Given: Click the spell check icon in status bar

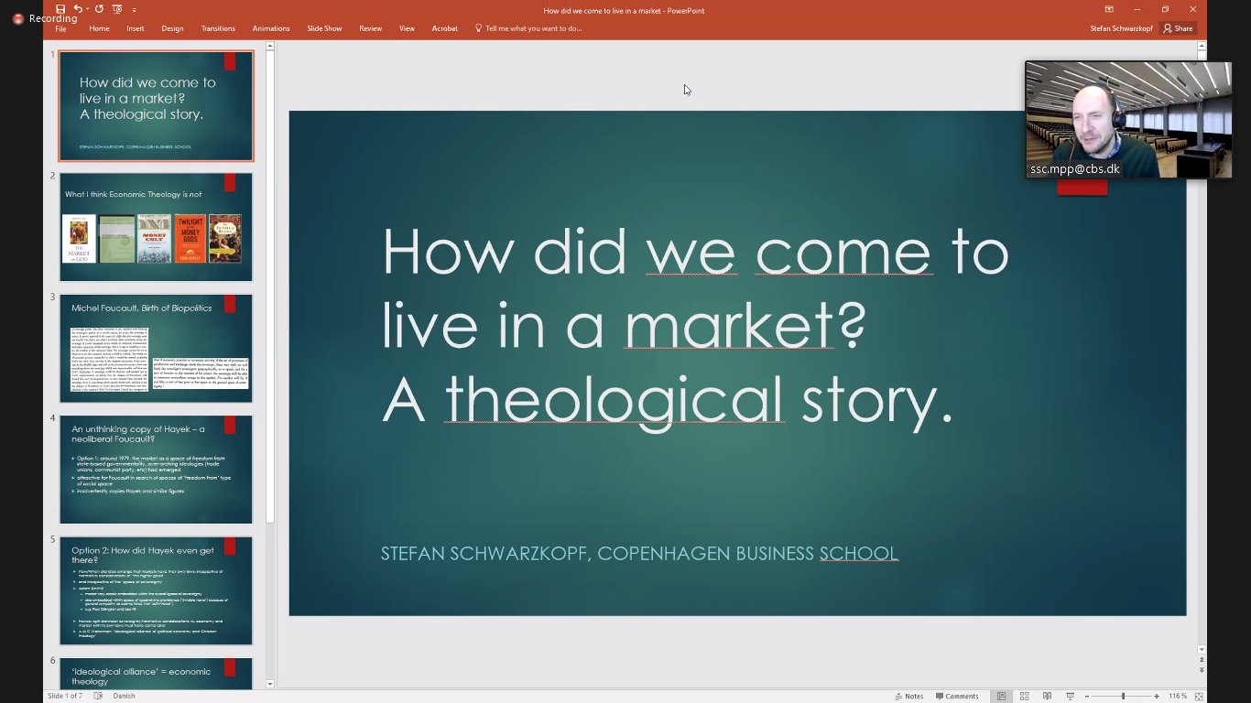Looking at the screenshot, I should pos(99,697).
